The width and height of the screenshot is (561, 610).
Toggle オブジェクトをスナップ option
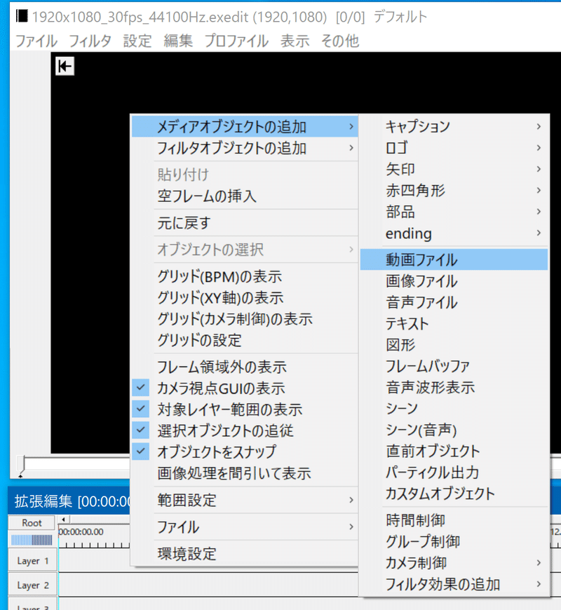[x=245, y=452]
